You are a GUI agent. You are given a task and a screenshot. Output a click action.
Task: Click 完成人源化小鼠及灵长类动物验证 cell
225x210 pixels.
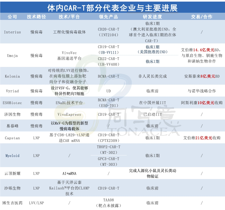tap(152, 173)
